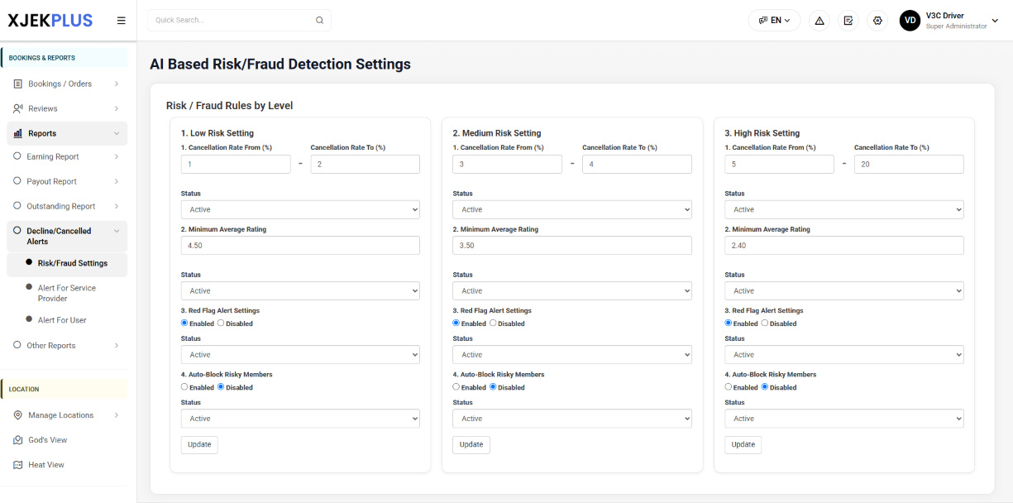The image size is (1013, 503).
Task: Open High Risk Red Flag Status dropdown
Action: 844,354
